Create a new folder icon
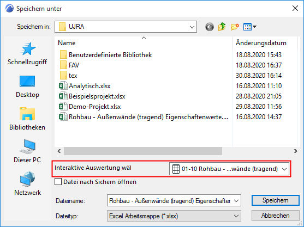The width and height of the screenshot is (304, 227). coord(235,27)
